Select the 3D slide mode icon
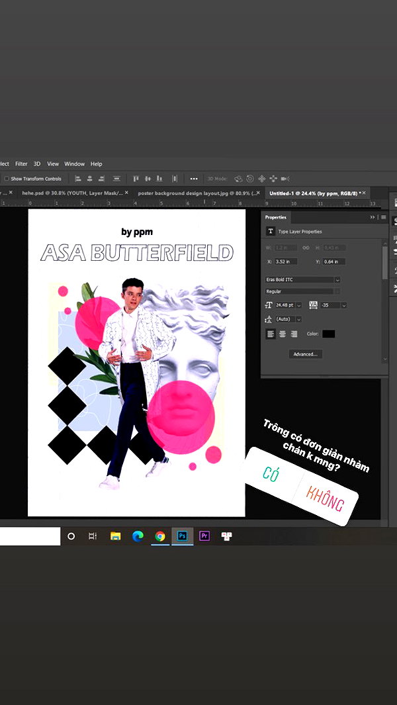The height and width of the screenshot is (705, 397). tap(273, 179)
